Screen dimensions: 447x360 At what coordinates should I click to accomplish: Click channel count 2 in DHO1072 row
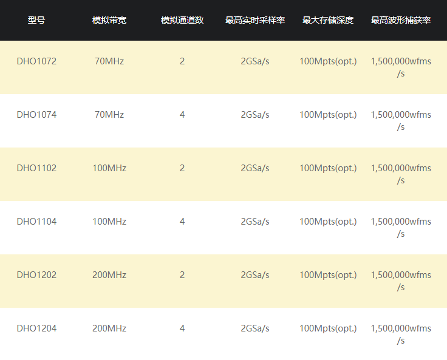[182, 61]
